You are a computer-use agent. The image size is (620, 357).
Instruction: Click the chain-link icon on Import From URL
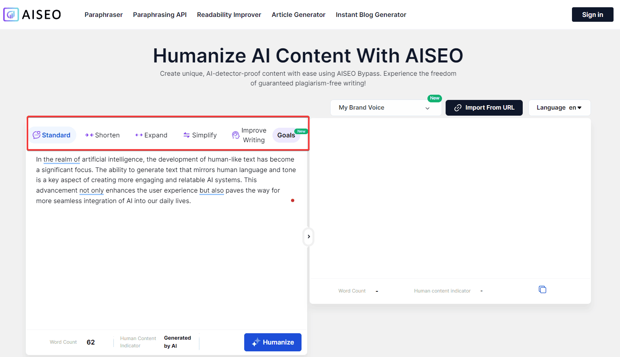point(458,108)
